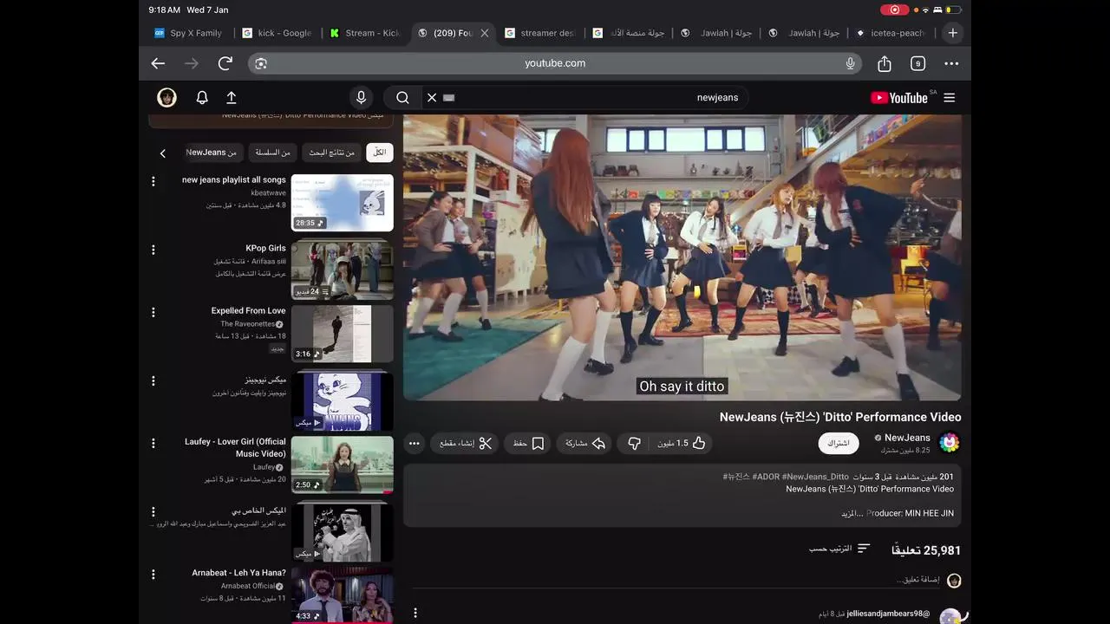Sort comments using sort-by control

[x=839, y=549]
